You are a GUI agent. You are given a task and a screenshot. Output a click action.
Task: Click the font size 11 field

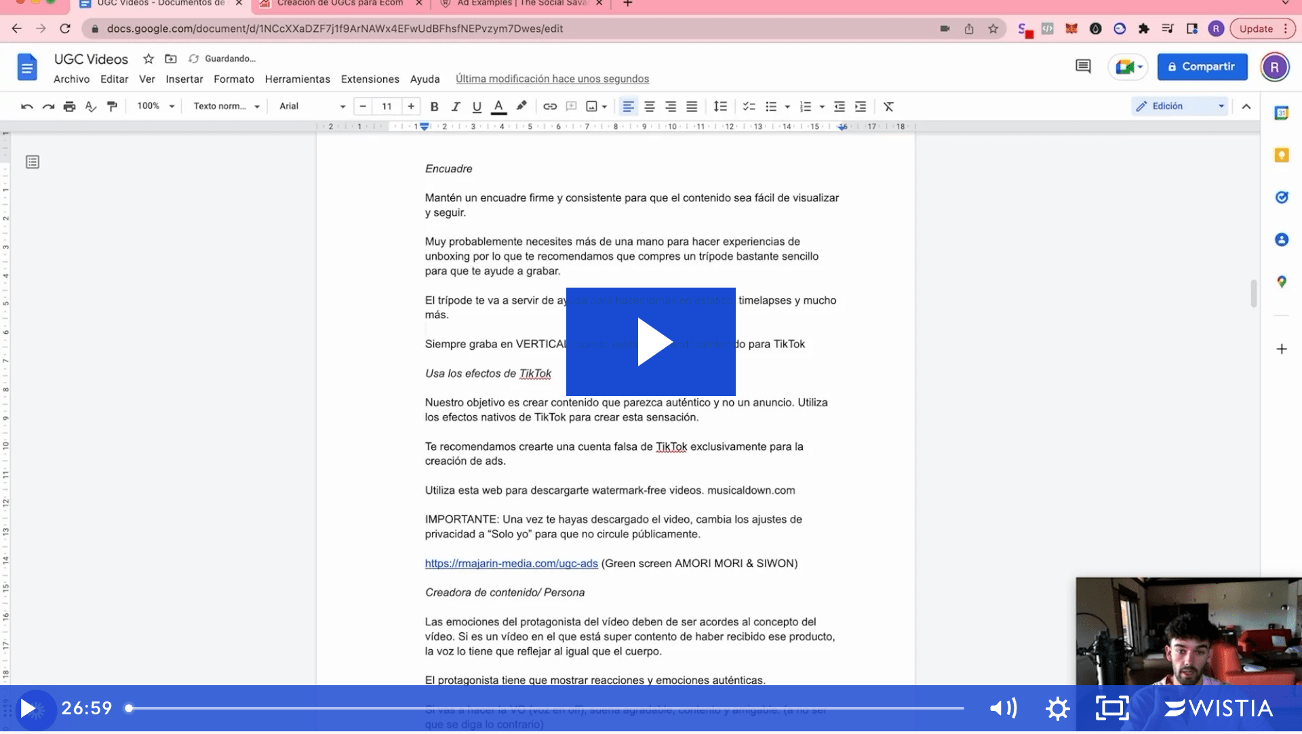pos(387,107)
